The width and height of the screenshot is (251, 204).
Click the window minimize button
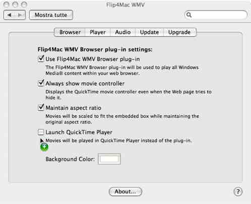tap(15, 5)
